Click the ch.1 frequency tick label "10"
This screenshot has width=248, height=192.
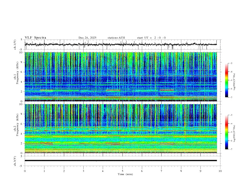coord(22,52)
